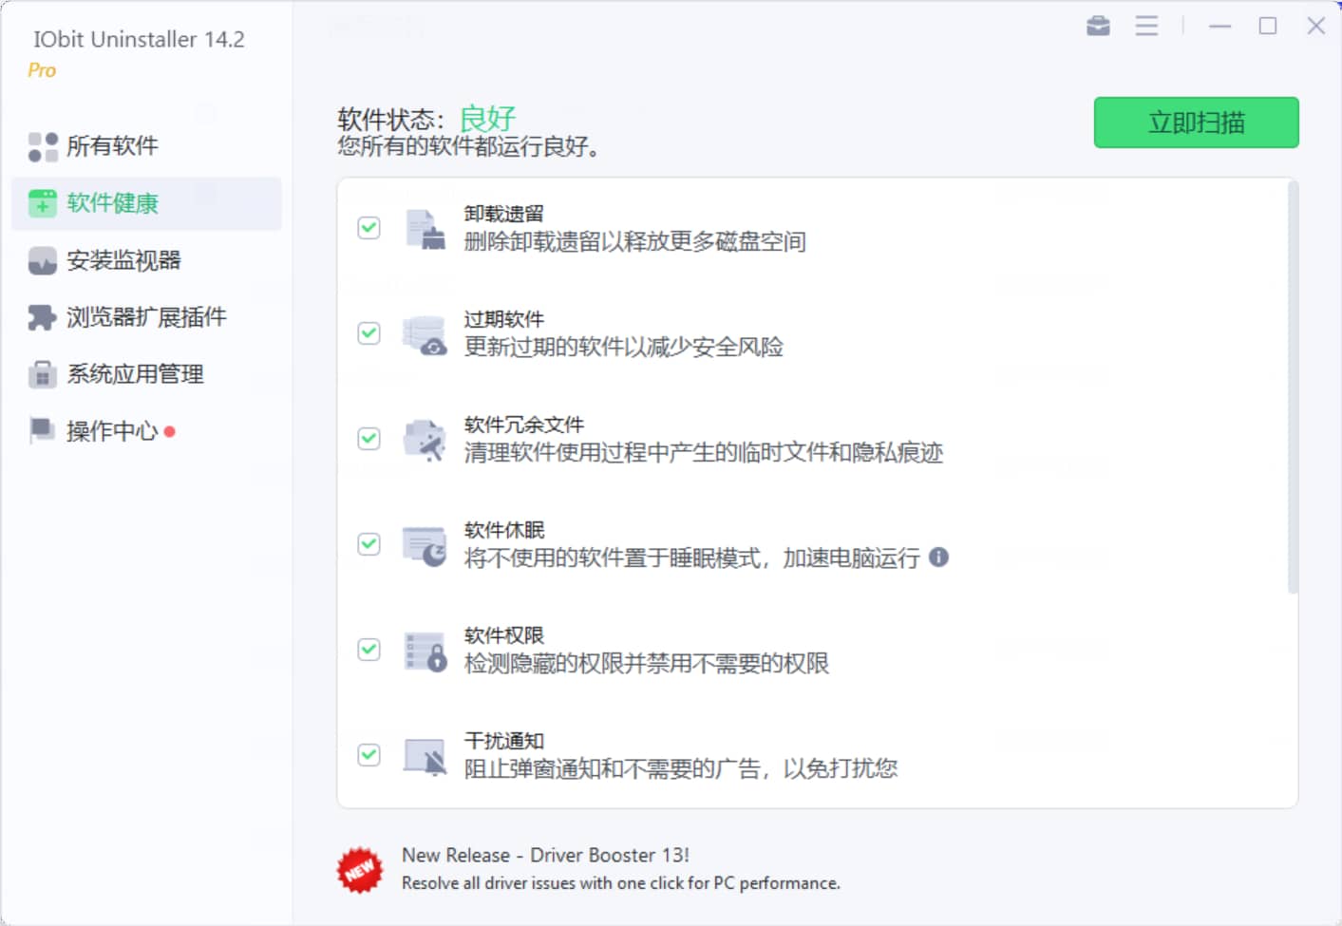Click the 卸载遗留 file cleanup icon
Image resolution: width=1342 pixels, height=926 pixels.
pyautogui.click(x=425, y=229)
